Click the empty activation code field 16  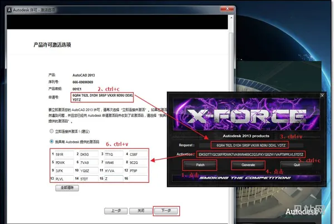pyautogui.click(x=139, y=178)
